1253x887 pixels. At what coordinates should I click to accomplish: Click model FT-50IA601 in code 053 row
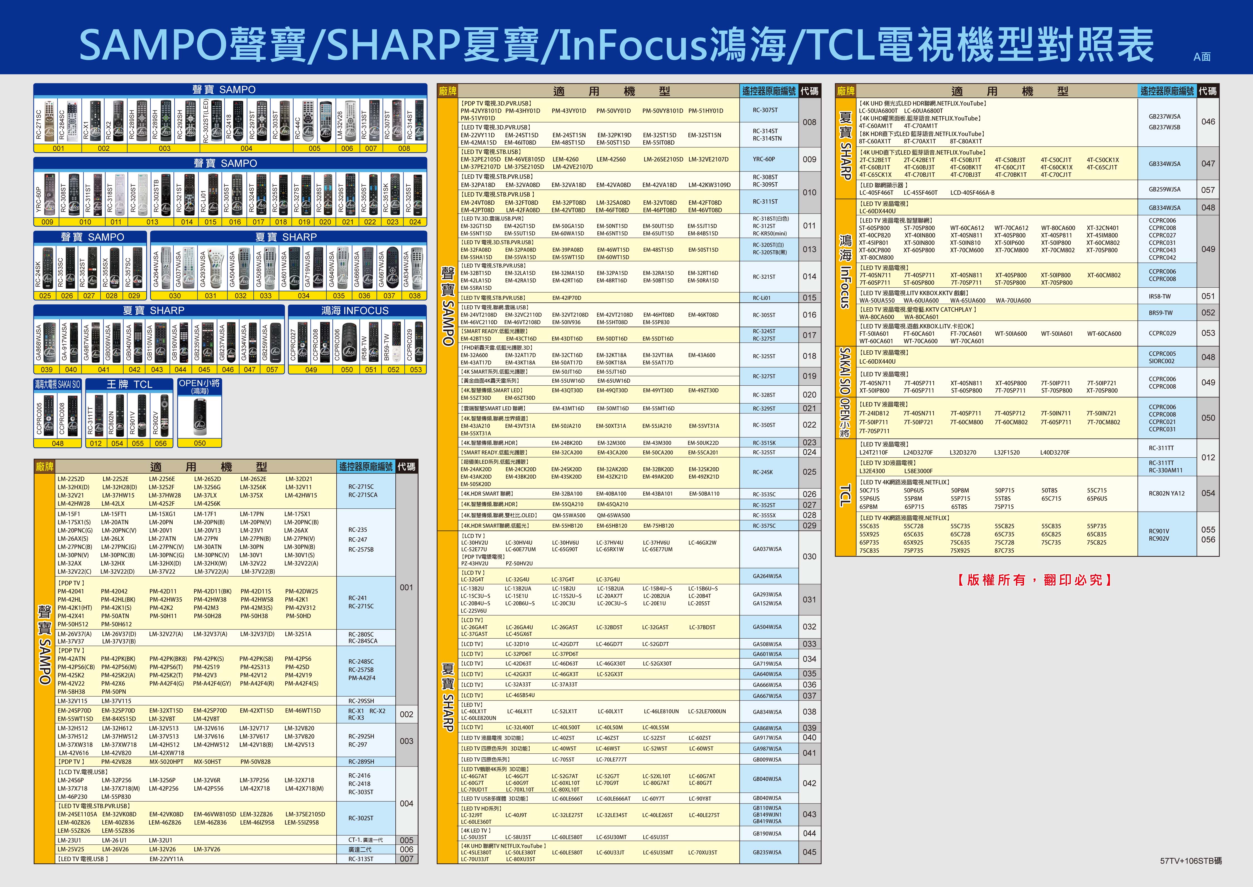[874, 334]
